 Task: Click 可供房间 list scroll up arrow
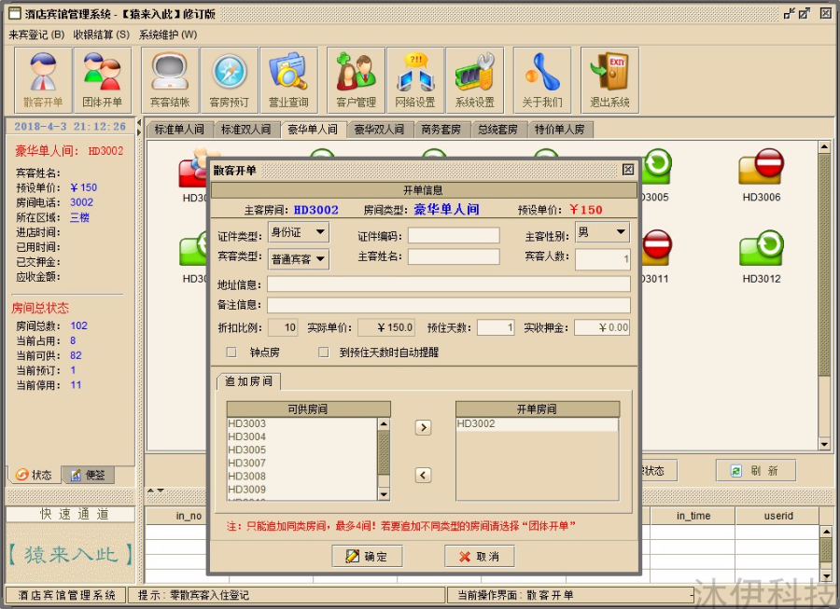click(x=384, y=423)
